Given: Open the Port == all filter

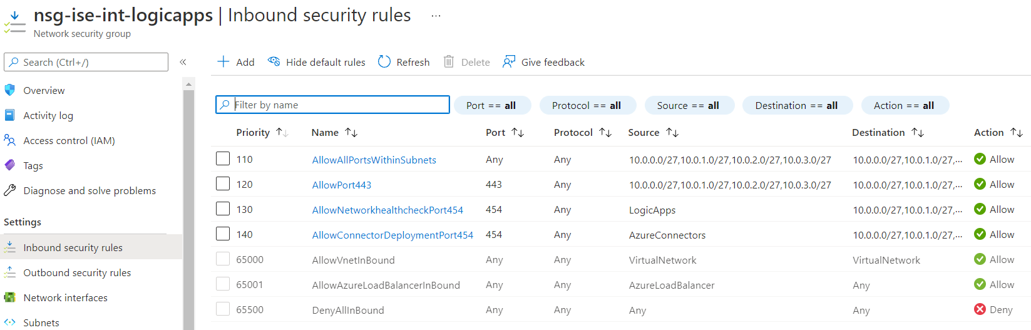Looking at the screenshot, I should pos(492,105).
